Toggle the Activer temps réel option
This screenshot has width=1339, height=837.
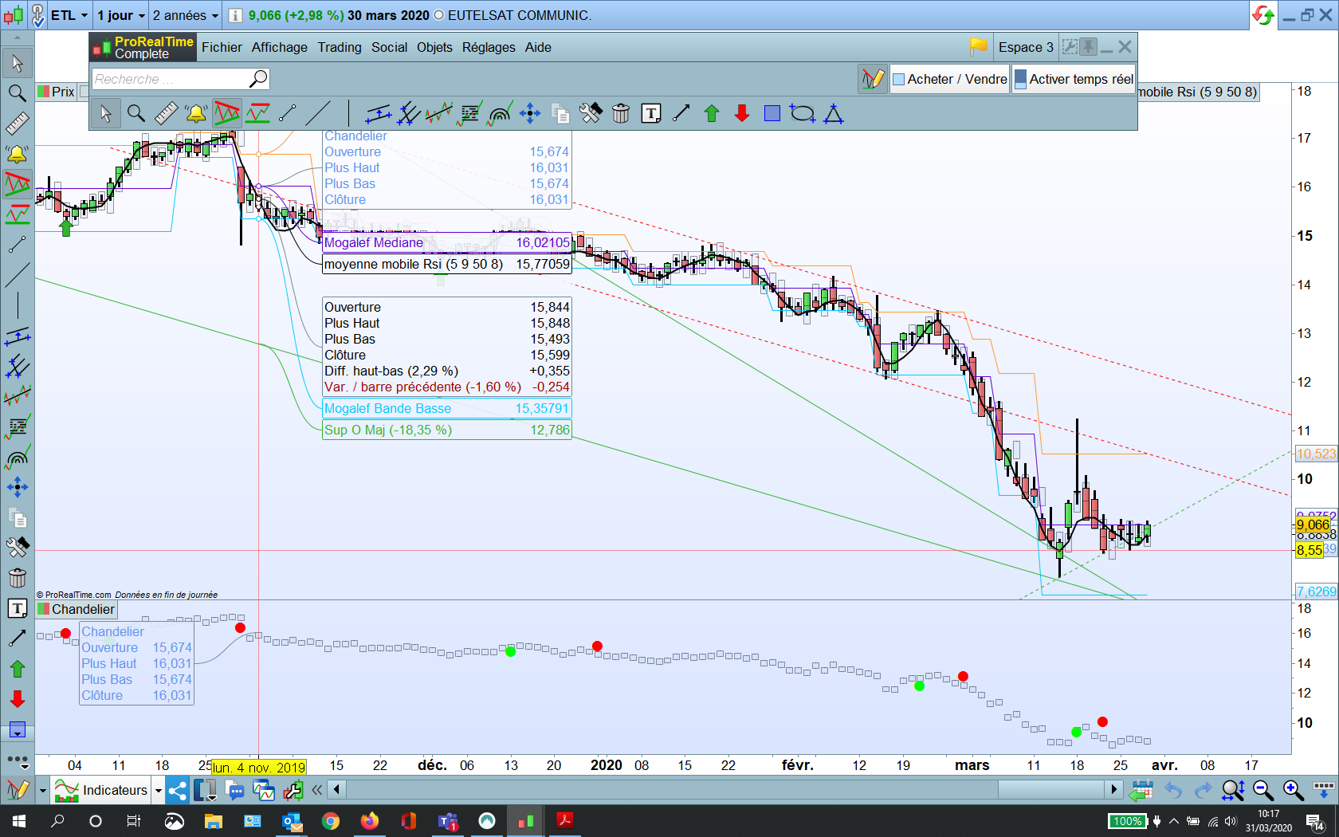[x=1074, y=79]
